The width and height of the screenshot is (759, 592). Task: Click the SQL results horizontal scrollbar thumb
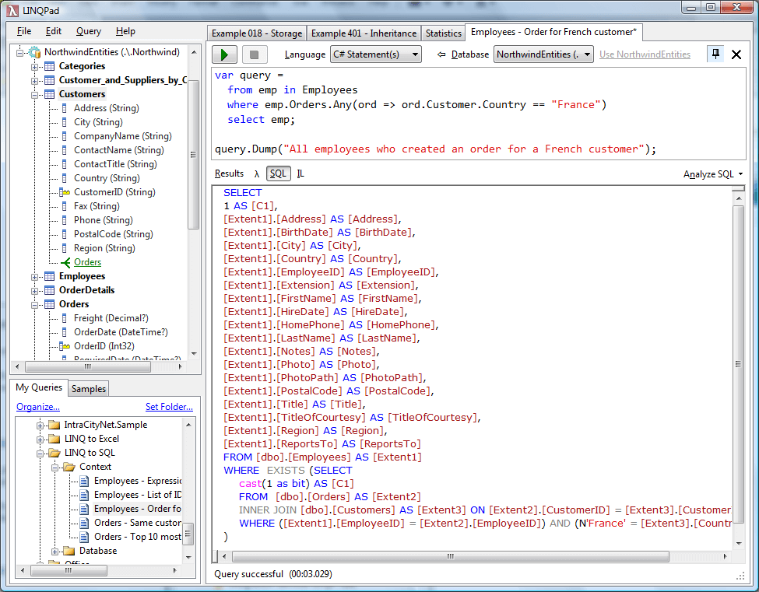coord(451,557)
